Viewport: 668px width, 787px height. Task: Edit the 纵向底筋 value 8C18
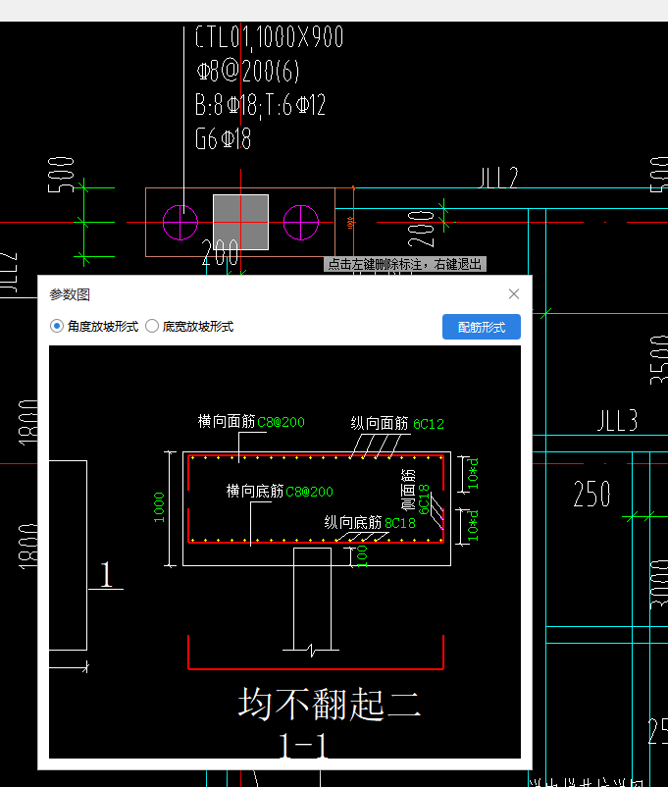(400, 523)
